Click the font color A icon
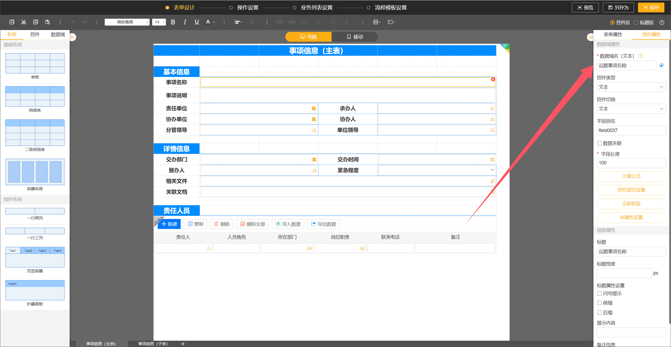Screen dimensions: 671x347 [208, 22]
